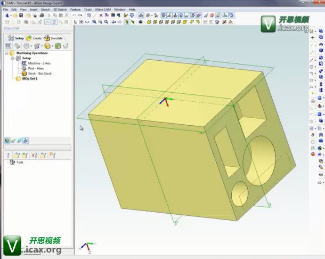
Task: Collapse the Machining Operations tree node
Action: pos(6,53)
